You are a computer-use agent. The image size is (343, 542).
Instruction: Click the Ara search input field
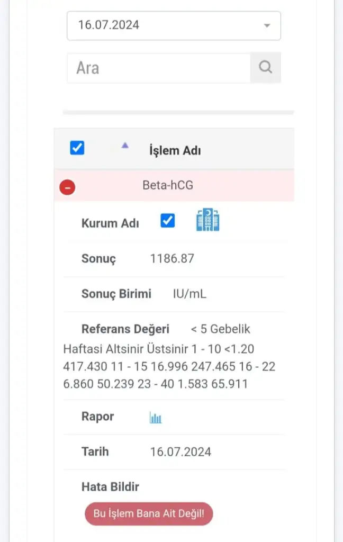point(159,68)
